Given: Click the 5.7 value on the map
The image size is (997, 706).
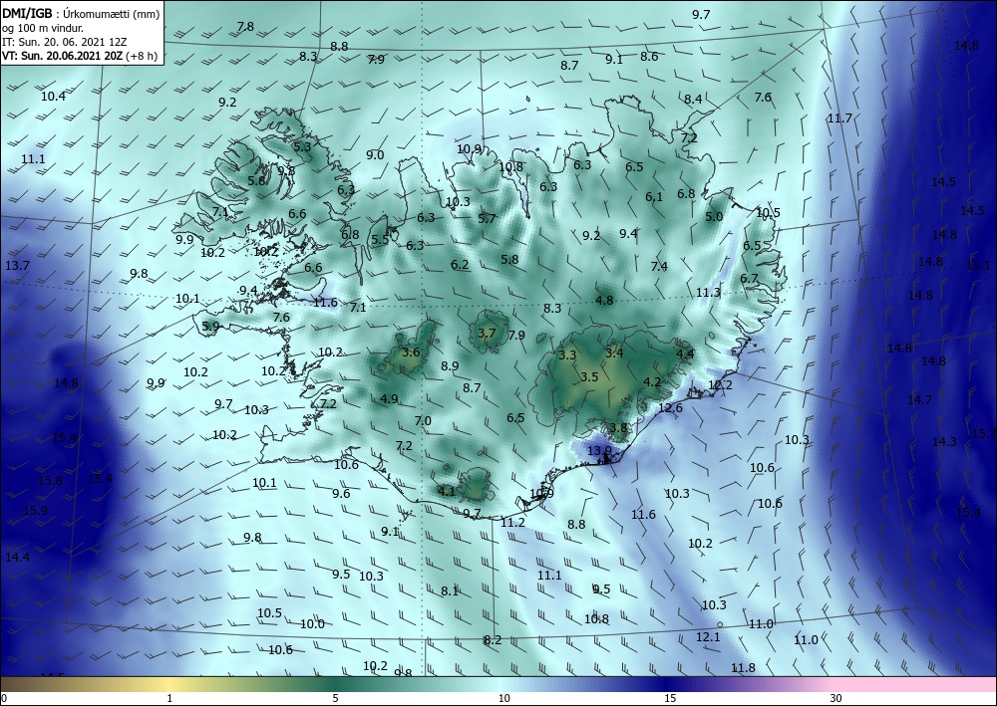Looking at the screenshot, I should [x=487, y=219].
